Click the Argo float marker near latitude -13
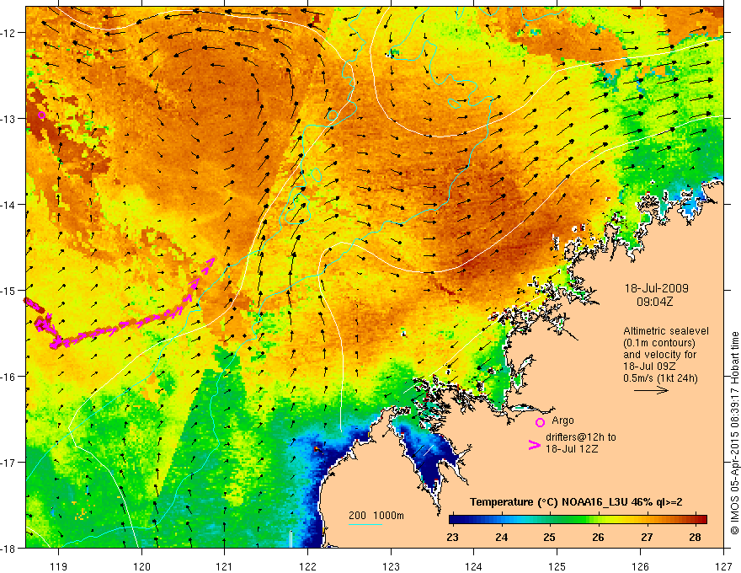 [41, 115]
